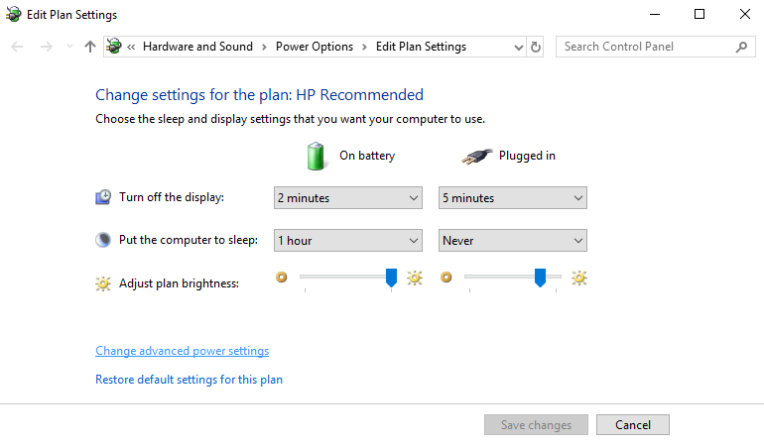The image size is (764, 446).
Task: Expand plugged-in sleep dropdown showing Never
Action: tap(513, 241)
